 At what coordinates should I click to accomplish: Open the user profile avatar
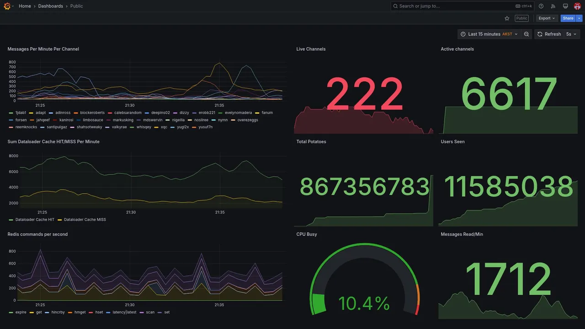[x=577, y=6]
